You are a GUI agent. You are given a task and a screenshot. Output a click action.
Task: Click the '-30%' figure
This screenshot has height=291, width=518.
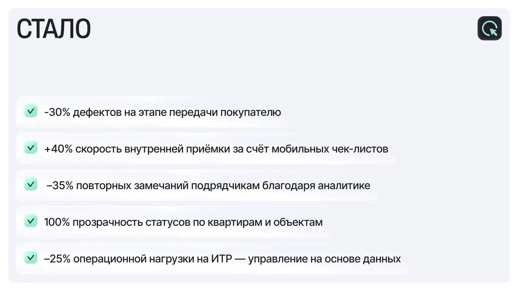[x=57, y=112]
